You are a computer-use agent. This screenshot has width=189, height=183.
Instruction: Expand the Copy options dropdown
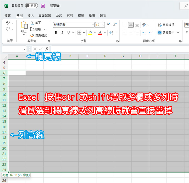(x=45, y=29)
